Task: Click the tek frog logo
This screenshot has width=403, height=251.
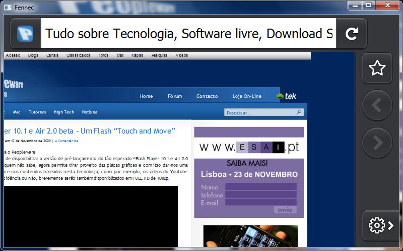Action: (286, 96)
